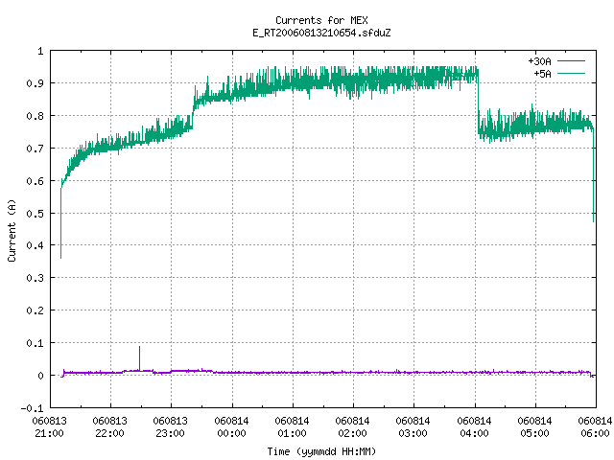
Task: Click the y-axis tick label 0.2
Action: pyautogui.click(x=35, y=310)
